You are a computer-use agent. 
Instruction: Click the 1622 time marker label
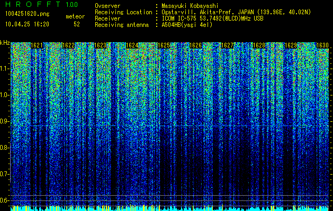(68, 45)
